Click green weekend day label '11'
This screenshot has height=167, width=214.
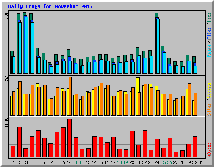(75, 162)
